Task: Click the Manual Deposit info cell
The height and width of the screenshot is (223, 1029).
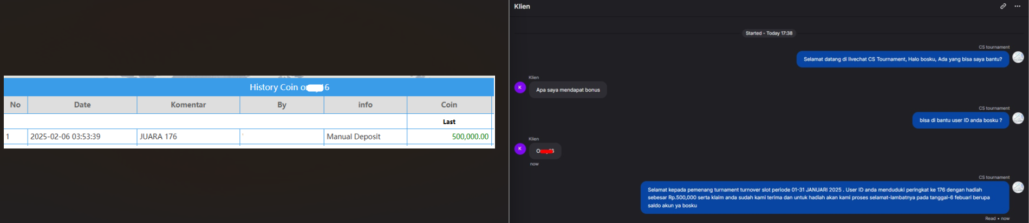Action: click(353, 137)
